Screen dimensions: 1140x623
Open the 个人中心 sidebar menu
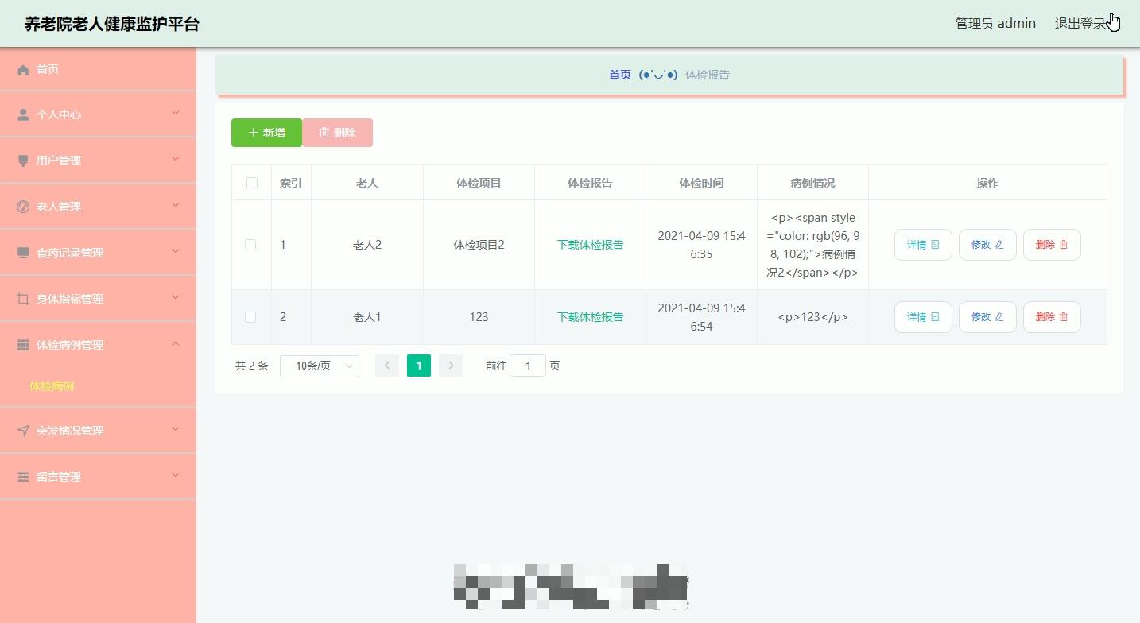[98, 114]
